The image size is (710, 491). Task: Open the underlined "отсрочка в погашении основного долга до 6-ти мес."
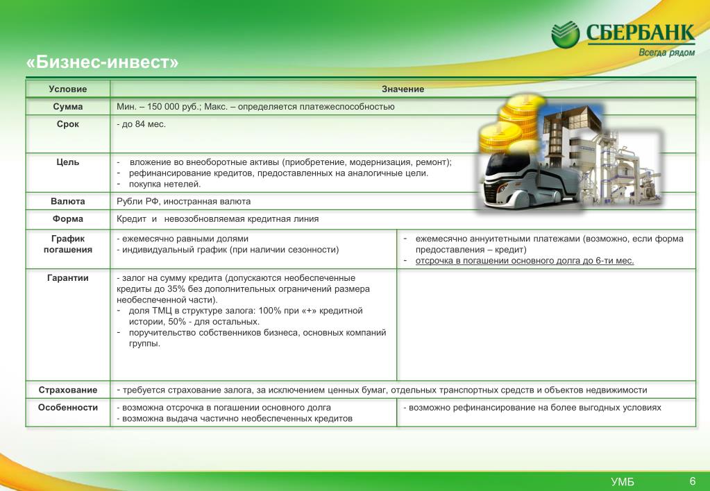point(525,261)
